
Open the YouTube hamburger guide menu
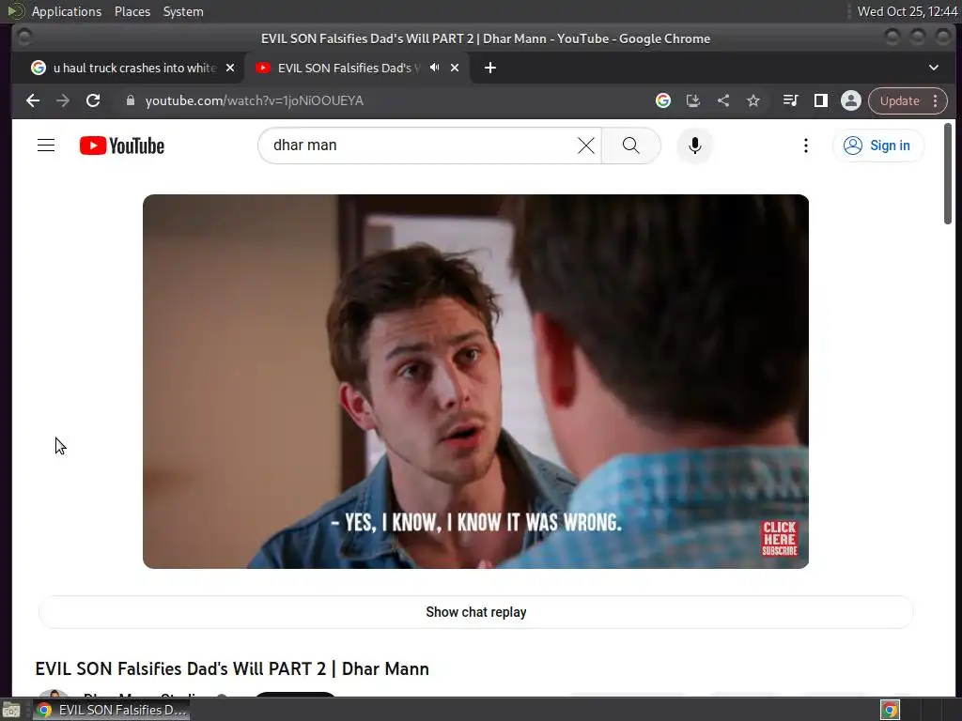tap(46, 146)
